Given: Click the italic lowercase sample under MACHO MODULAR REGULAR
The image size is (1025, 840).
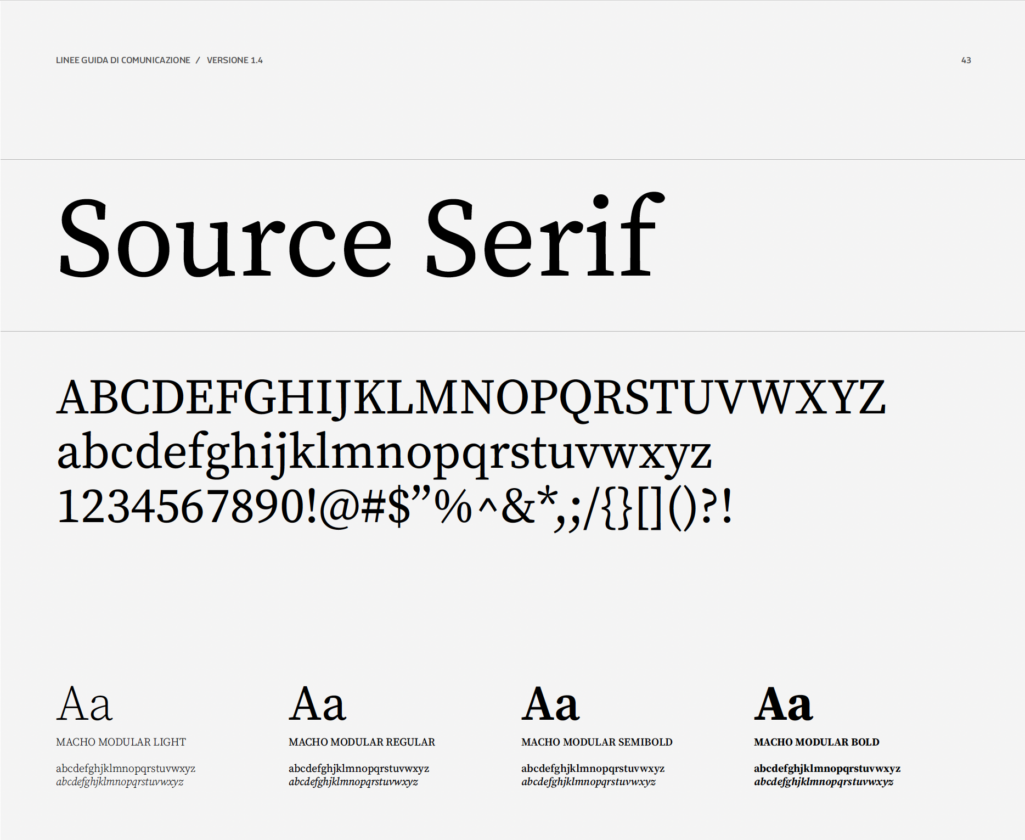Looking at the screenshot, I should point(353,782).
